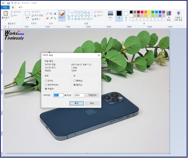Screen dimensions: 188x158
Task: Open the 윤곽선 outline dropdown
Action: click(99, 12)
